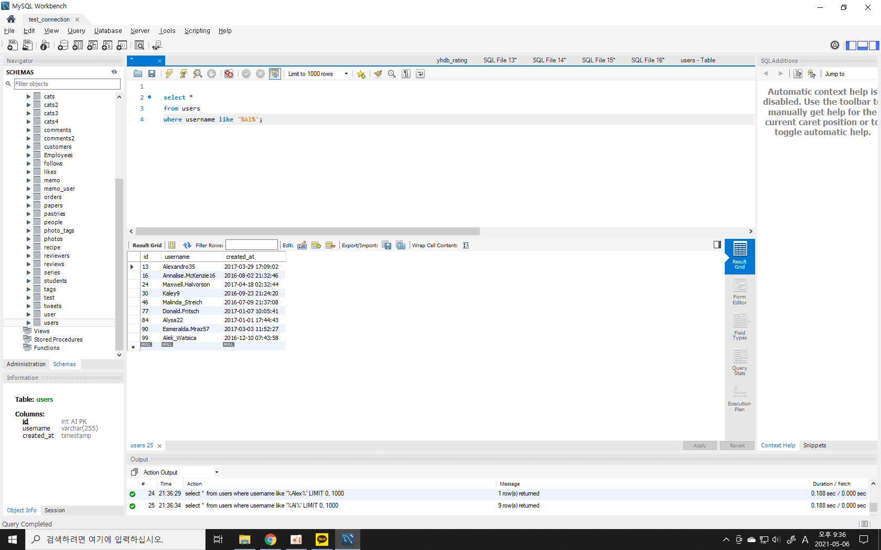The height and width of the screenshot is (550, 881).
Task: Open a SQL script file in a new tab
Action: click(x=27, y=45)
